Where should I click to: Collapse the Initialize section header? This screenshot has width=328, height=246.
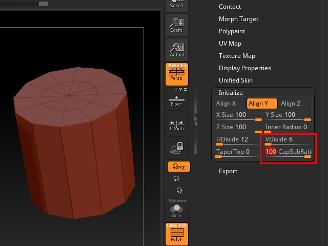pyautogui.click(x=231, y=93)
